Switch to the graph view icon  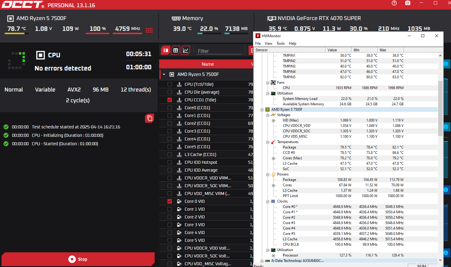(186, 50)
